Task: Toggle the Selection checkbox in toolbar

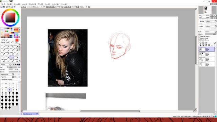Action: click(x=33, y=7)
